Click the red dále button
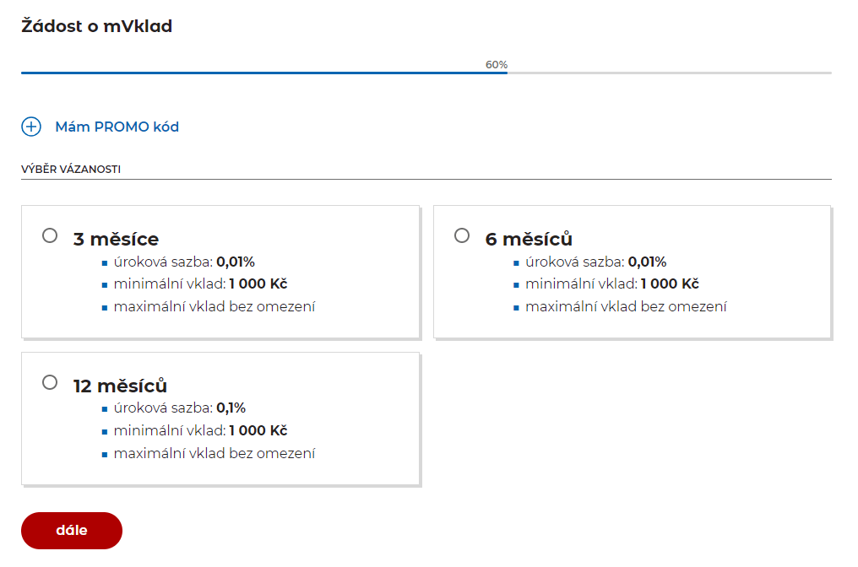This screenshot has height=567, width=858. (72, 531)
